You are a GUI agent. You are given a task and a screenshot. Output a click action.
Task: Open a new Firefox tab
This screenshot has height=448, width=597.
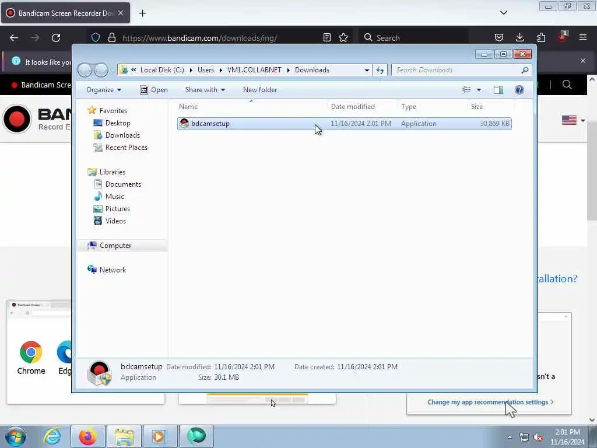pyautogui.click(x=142, y=13)
